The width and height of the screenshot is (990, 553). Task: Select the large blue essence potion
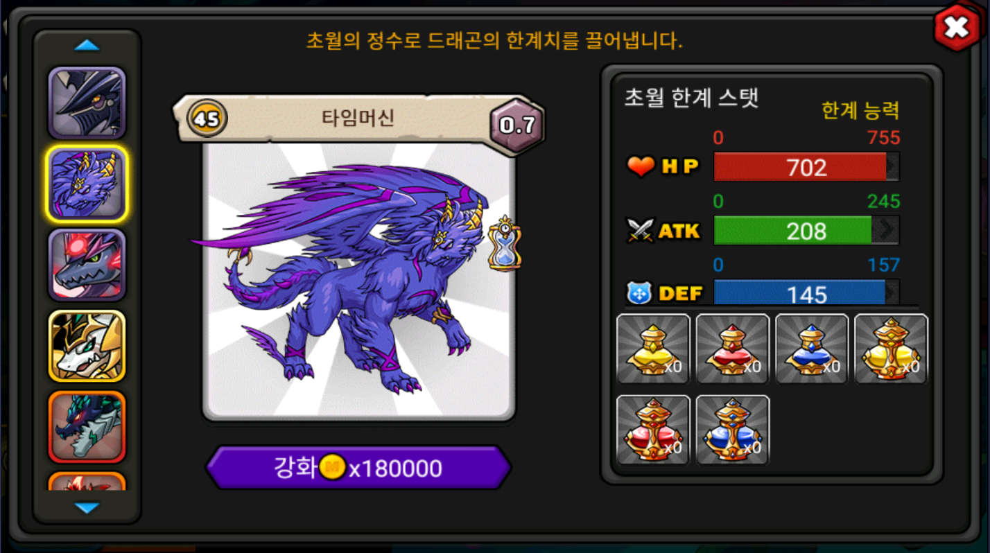[x=733, y=430]
